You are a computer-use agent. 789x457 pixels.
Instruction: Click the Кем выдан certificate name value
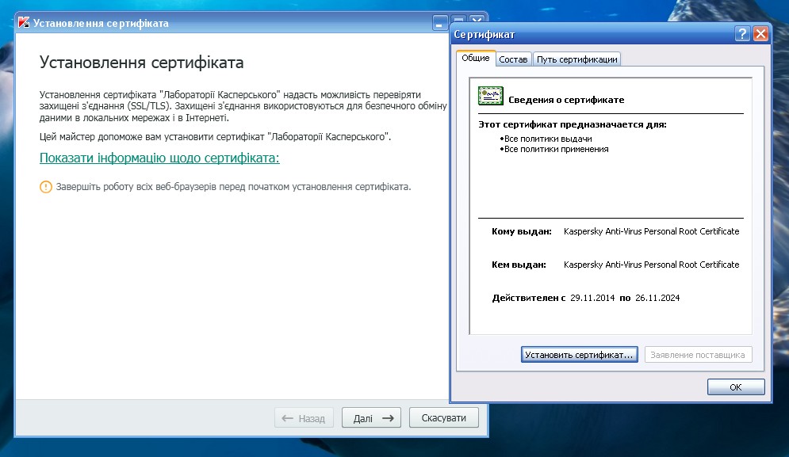tap(651, 265)
